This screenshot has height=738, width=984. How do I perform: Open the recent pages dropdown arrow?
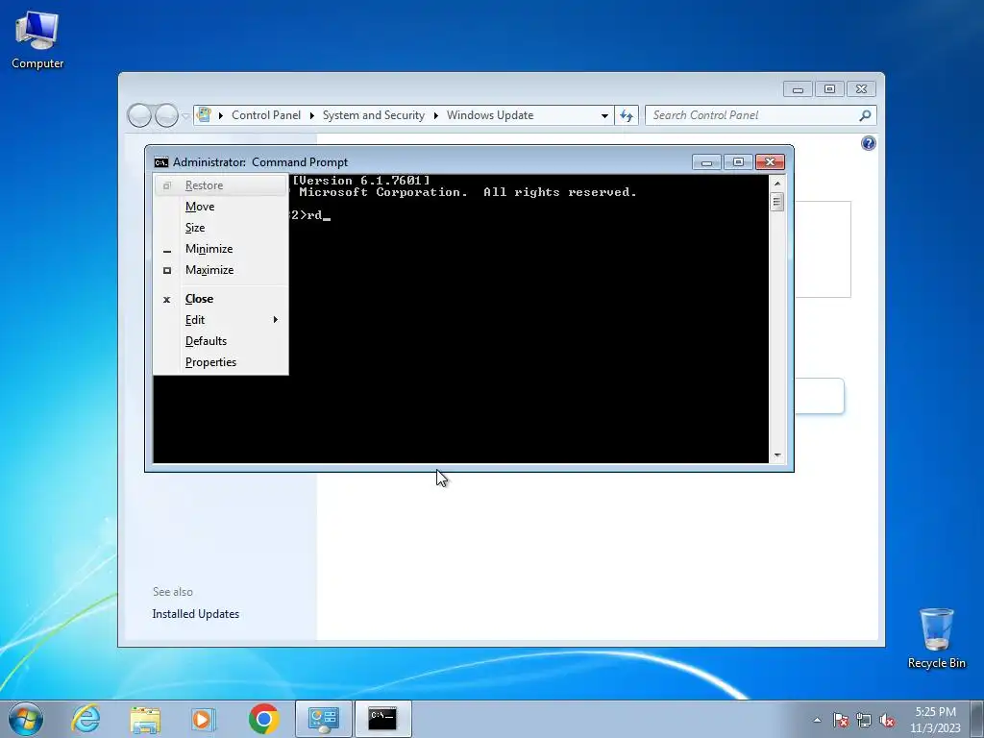coord(185,116)
